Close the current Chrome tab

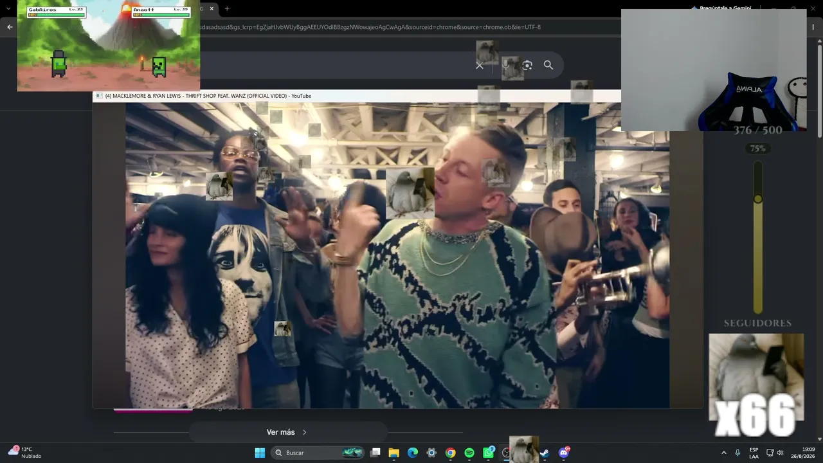(x=212, y=8)
